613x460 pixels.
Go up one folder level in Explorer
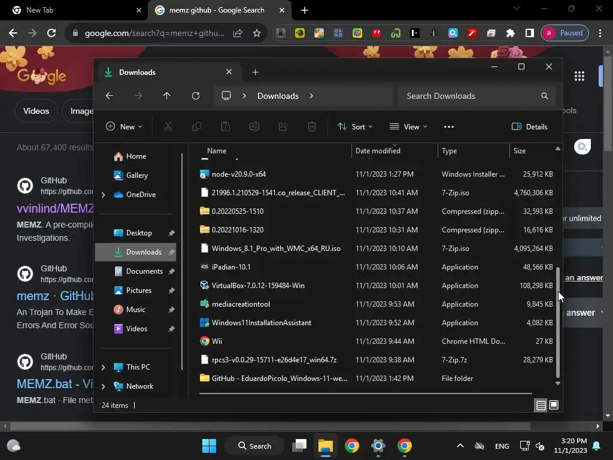(167, 96)
